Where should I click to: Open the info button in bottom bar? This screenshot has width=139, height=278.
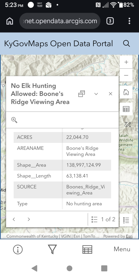pyautogui.click(x=18, y=249)
